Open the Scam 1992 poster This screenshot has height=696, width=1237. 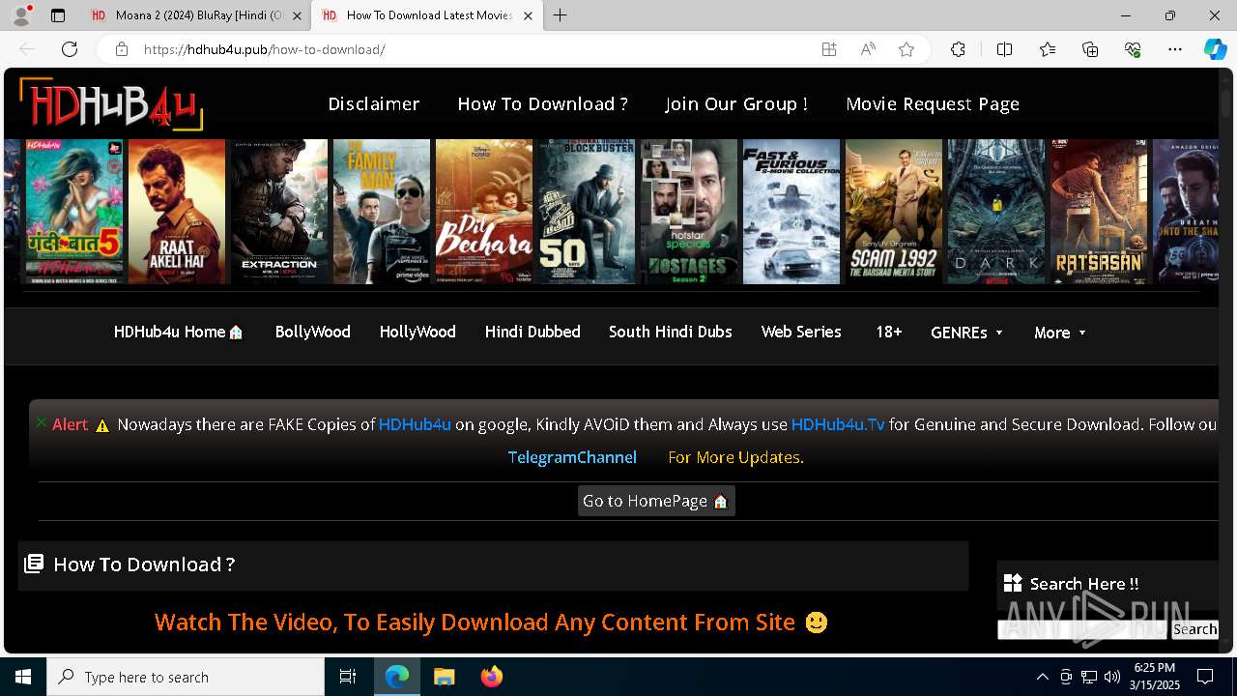click(x=894, y=212)
